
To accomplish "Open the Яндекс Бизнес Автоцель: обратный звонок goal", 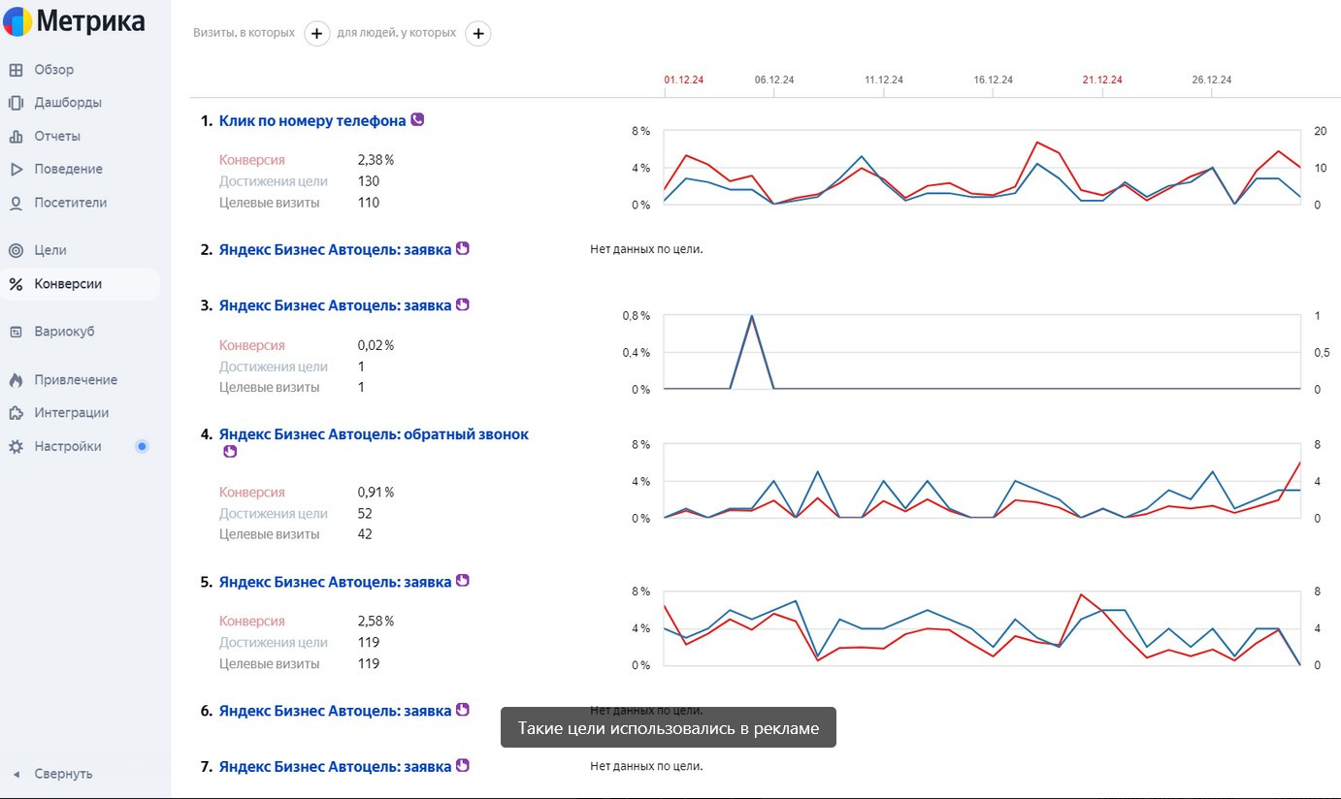I will click(x=374, y=434).
